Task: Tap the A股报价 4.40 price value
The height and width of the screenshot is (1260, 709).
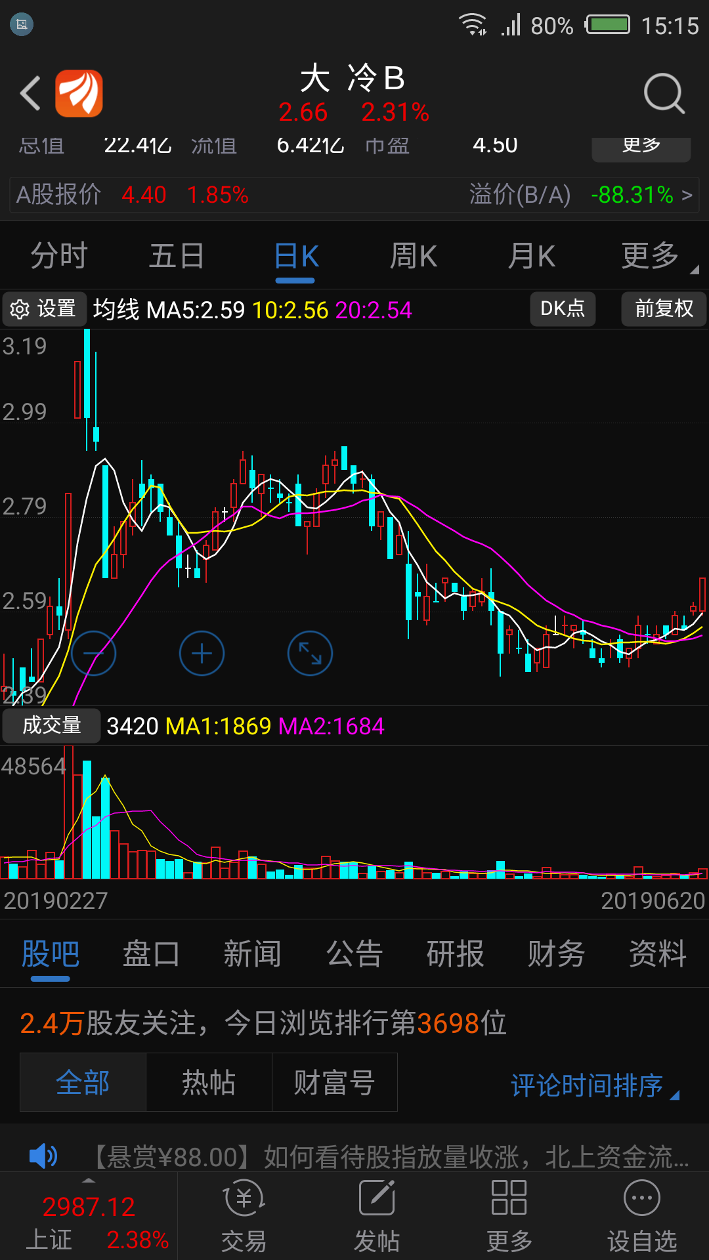Action: [x=144, y=195]
